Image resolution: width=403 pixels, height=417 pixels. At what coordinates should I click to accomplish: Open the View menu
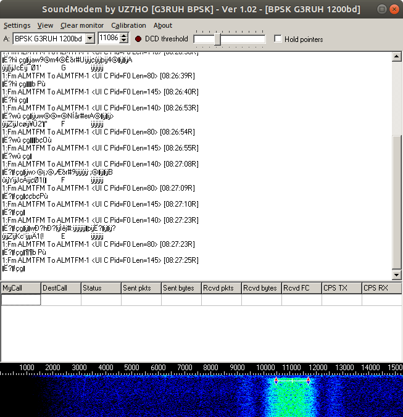pos(45,25)
